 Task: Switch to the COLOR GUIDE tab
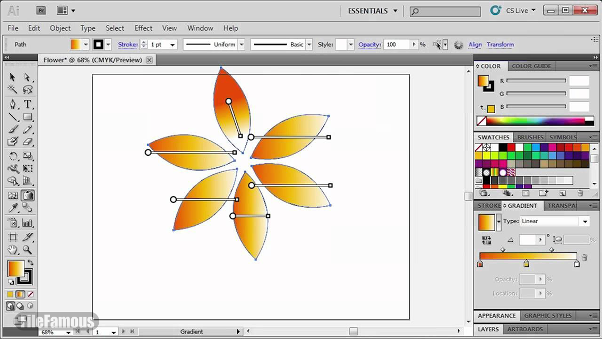click(x=531, y=66)
